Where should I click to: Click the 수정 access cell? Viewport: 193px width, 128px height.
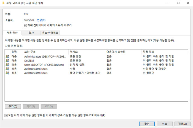point(72,69)
